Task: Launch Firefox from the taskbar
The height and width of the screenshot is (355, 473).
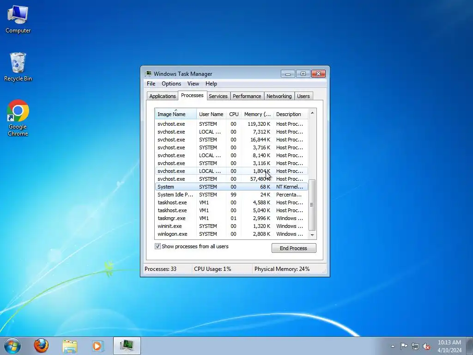Action: pyautogui.click(x=41, y=346)
